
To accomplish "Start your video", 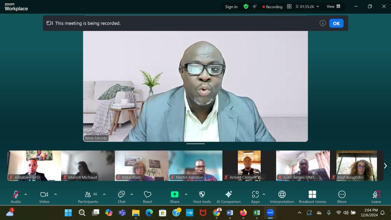I will point(44,195).
